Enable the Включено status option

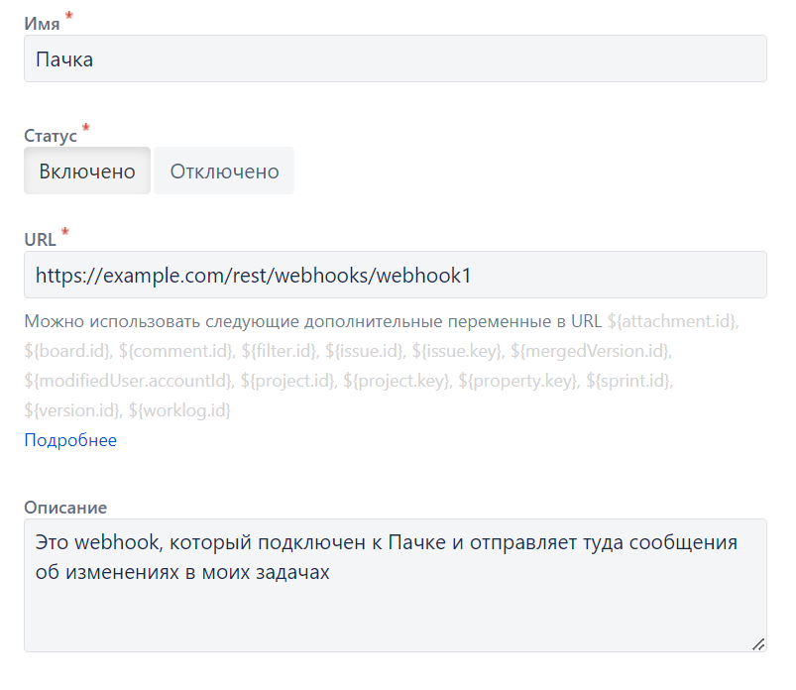coord(87,172)
